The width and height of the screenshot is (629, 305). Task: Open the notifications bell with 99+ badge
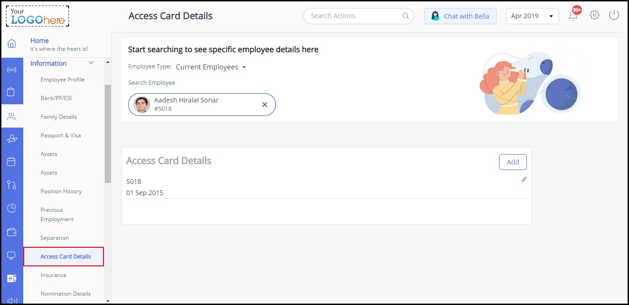(573, 15)
